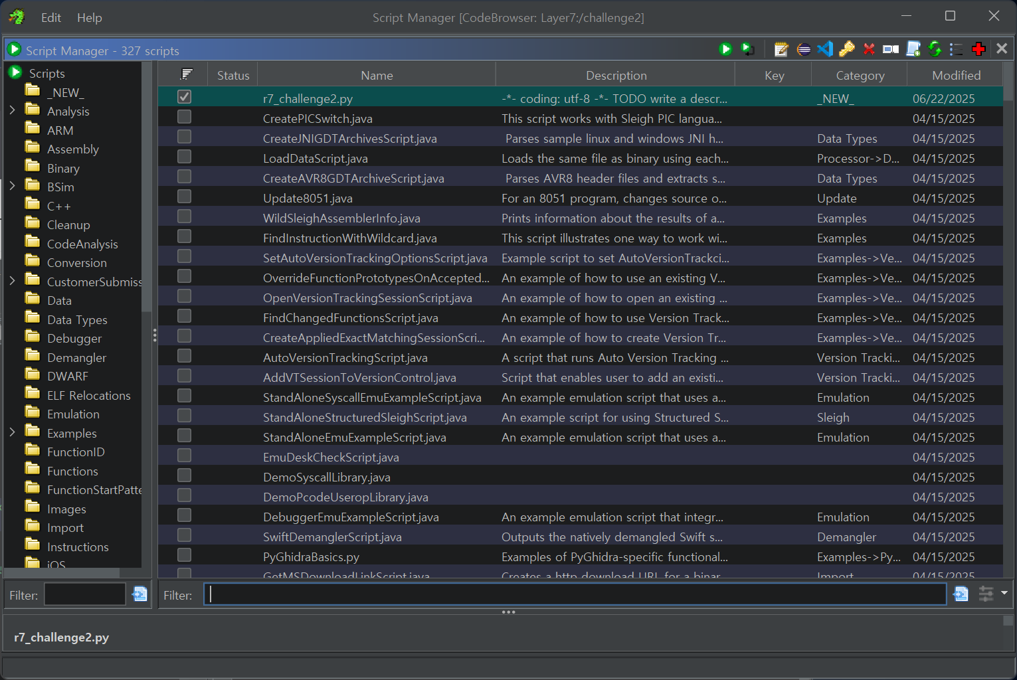Expand the CustomerSubmission folder node
The height and width of the screenshot is (680, 1017).
(x=12, y=281)
